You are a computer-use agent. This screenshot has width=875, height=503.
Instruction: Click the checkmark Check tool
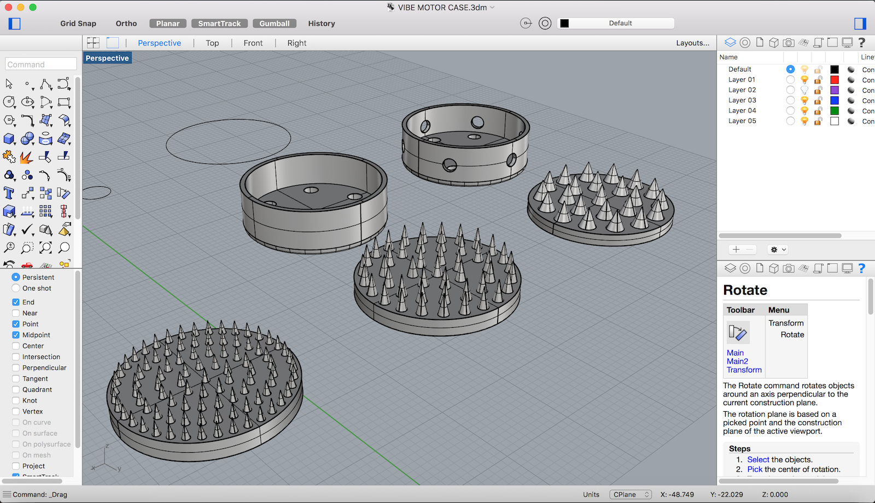click(27, 229)
